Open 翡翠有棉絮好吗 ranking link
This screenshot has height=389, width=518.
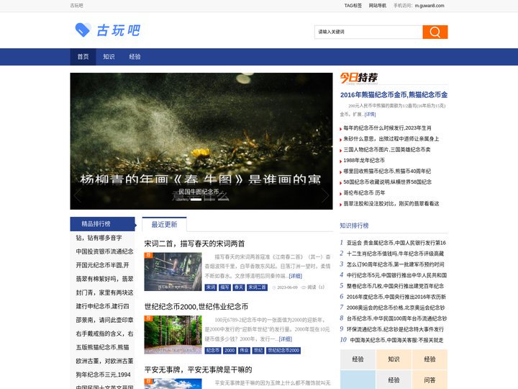(104, 279)
